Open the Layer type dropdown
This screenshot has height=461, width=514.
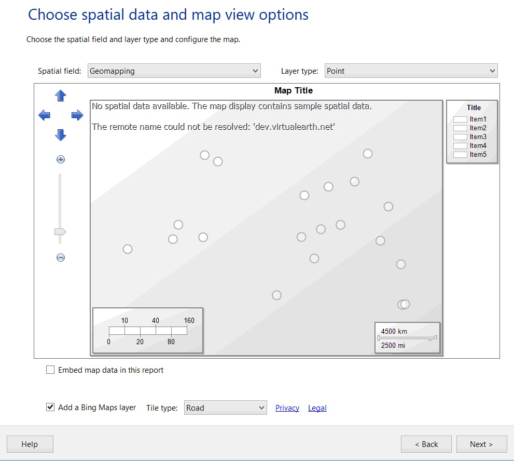click(411, 71)
